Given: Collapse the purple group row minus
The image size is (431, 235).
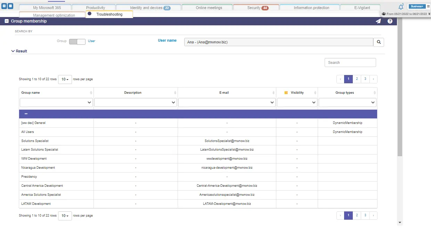Looking at the screenshot, I should (26, 114).
